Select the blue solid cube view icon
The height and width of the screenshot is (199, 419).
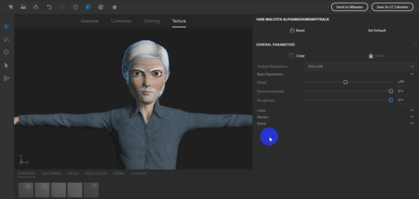point(88,7)
